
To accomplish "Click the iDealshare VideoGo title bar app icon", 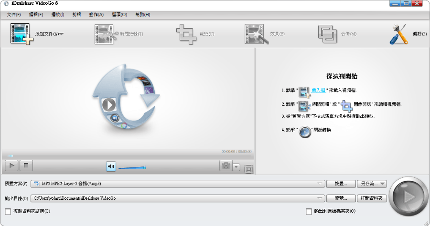I will 6,3.
